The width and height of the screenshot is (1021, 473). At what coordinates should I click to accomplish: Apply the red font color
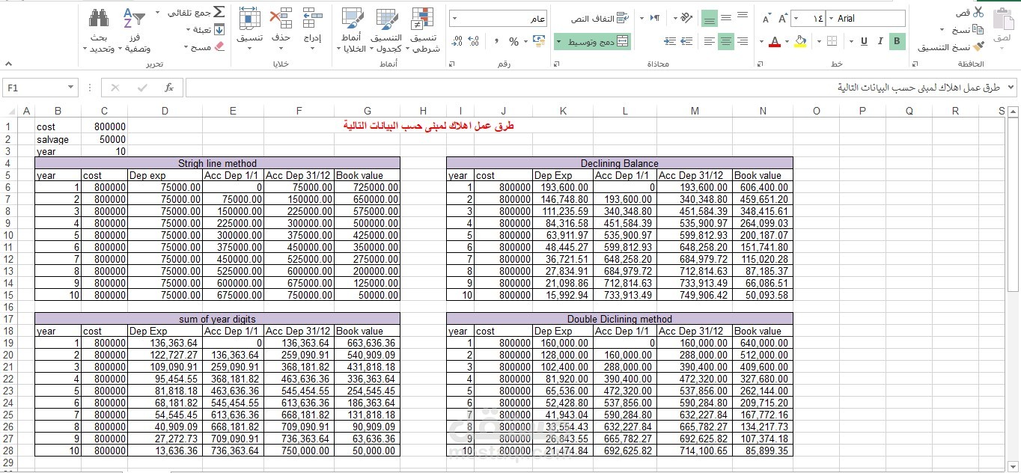click(x=775, y=41)
